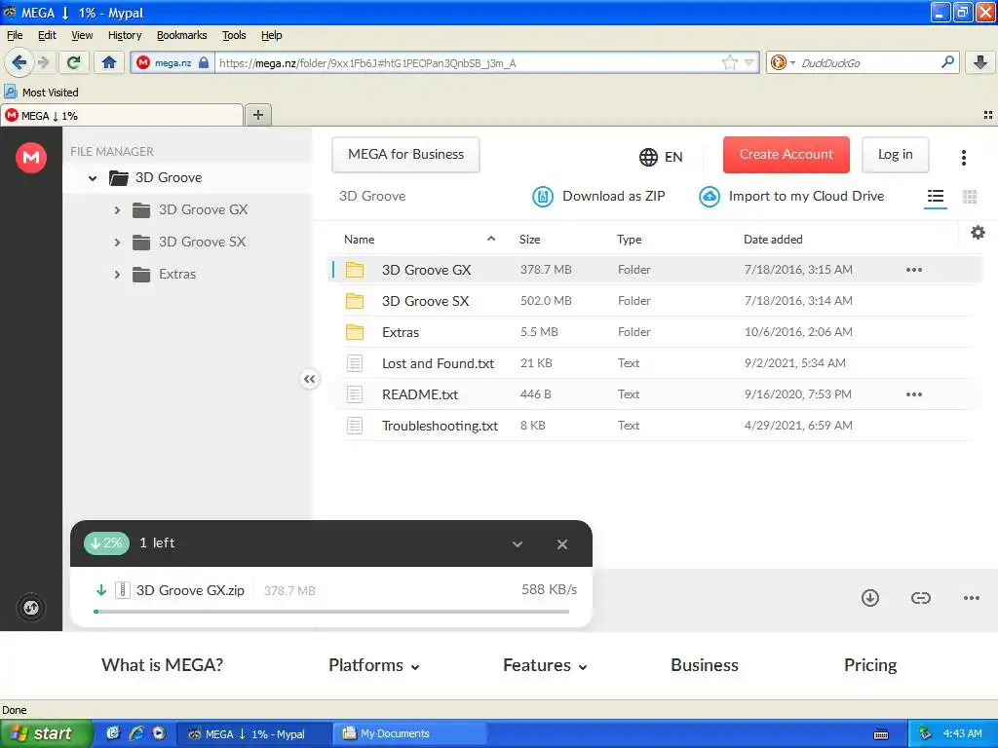Open the URL history dropdown arrow
998x748 pixels.
coord(749,62)
